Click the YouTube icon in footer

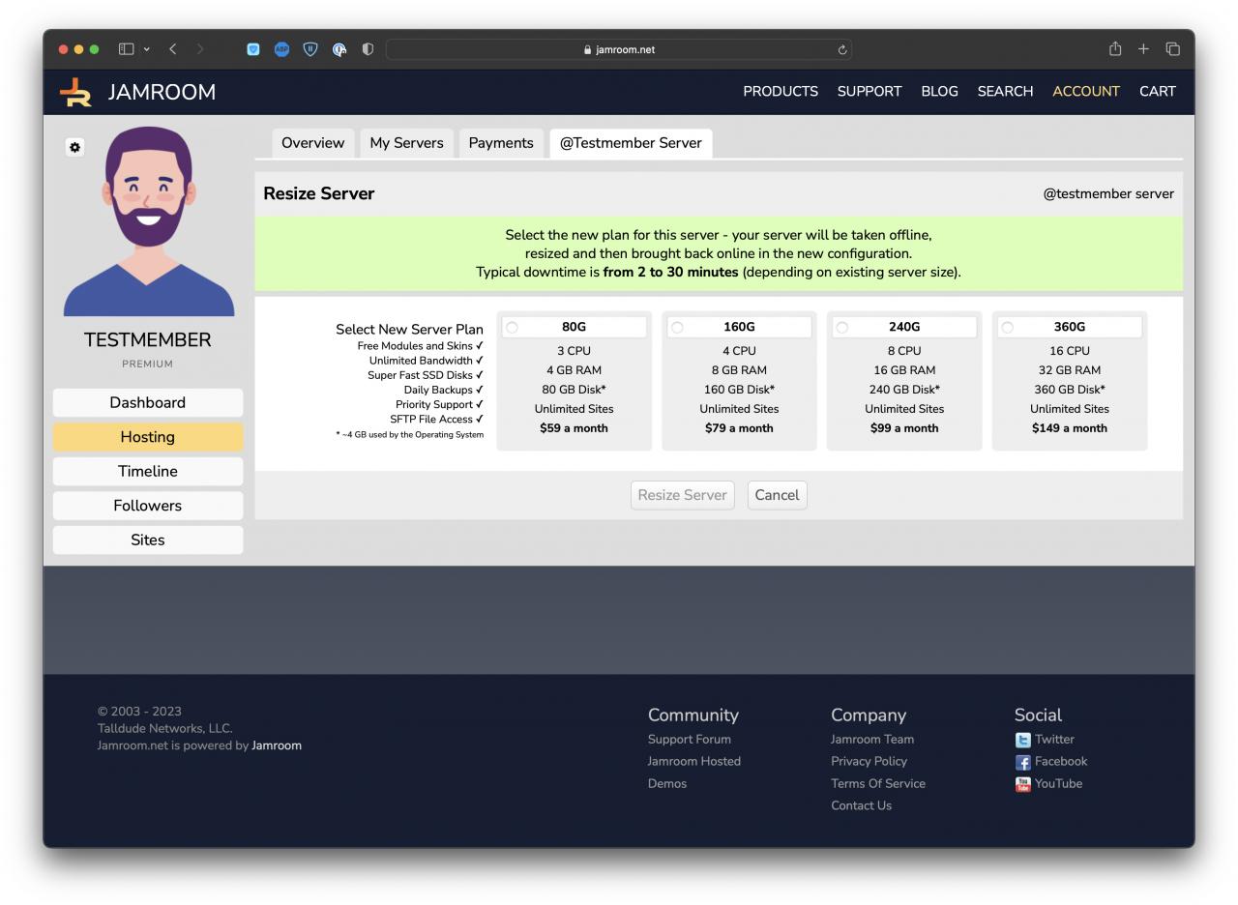1022,784
